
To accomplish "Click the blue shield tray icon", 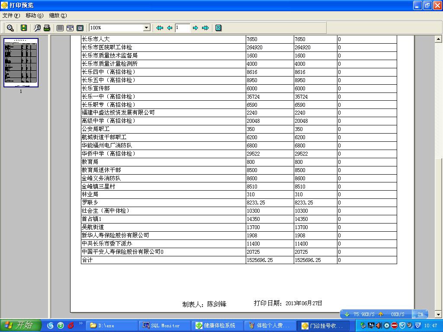I will tap(402, 326).
